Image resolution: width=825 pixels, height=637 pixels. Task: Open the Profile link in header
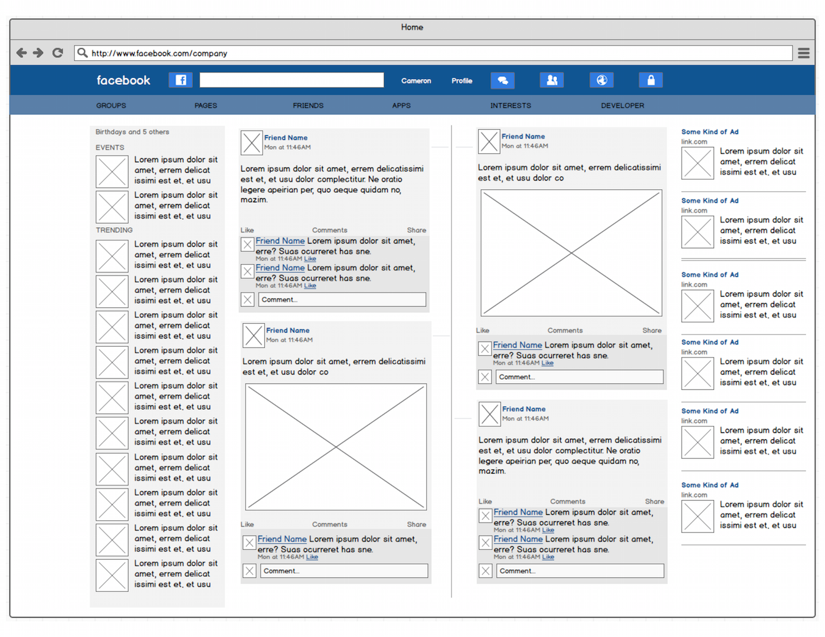pos(461,81)
